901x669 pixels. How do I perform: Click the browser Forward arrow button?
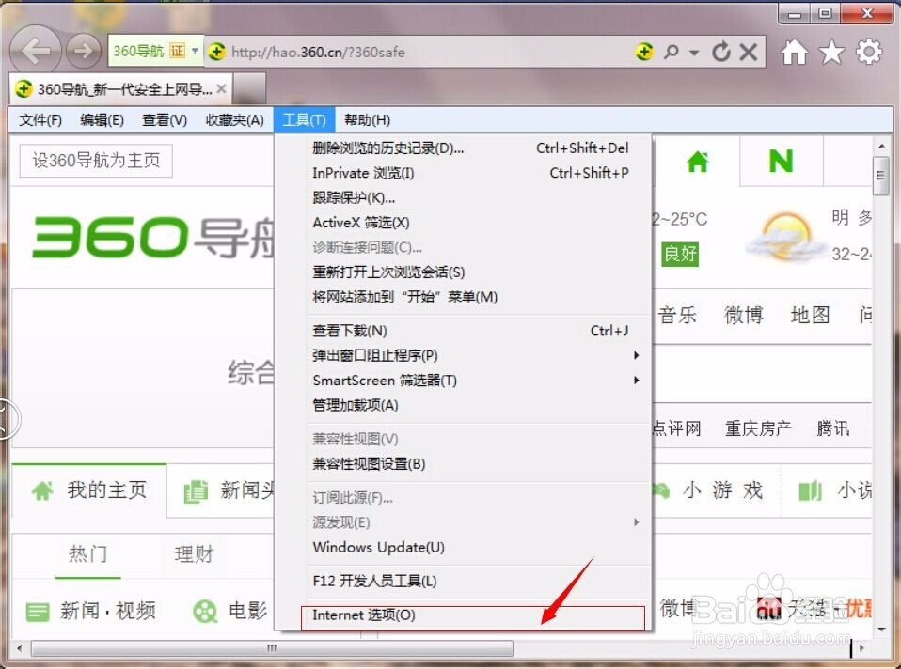84,51
